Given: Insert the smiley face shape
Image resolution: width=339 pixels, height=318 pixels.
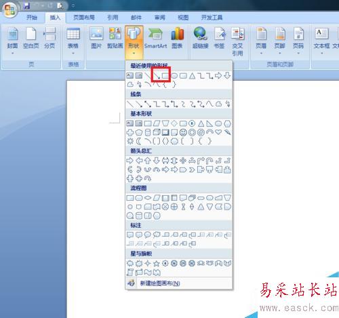Looking at the screenshot, I should 183,132.
